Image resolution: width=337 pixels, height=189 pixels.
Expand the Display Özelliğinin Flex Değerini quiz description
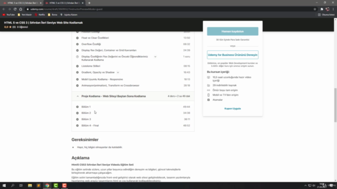pos(155,57)
